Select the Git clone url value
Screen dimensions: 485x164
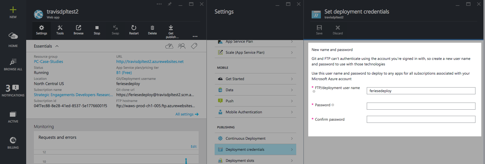point(155,95)
